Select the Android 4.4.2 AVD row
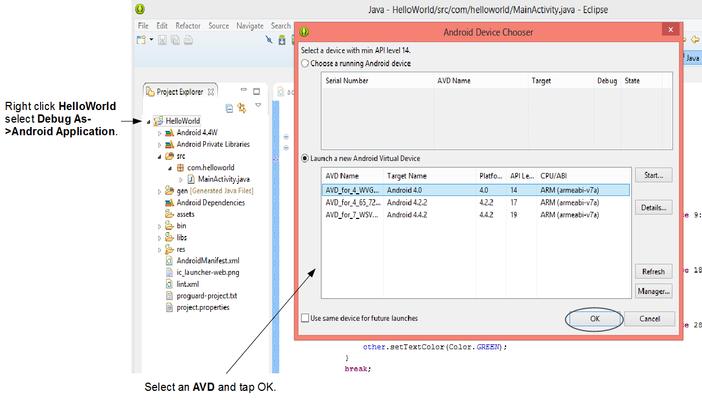The image size is (702, 410). [476, 215]
